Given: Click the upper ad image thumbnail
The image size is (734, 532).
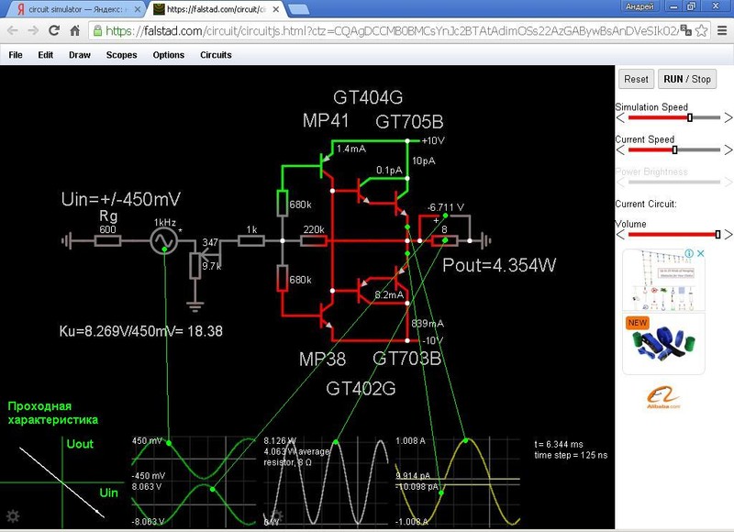Looking at the screenshot, I should (x=663, y=280).
